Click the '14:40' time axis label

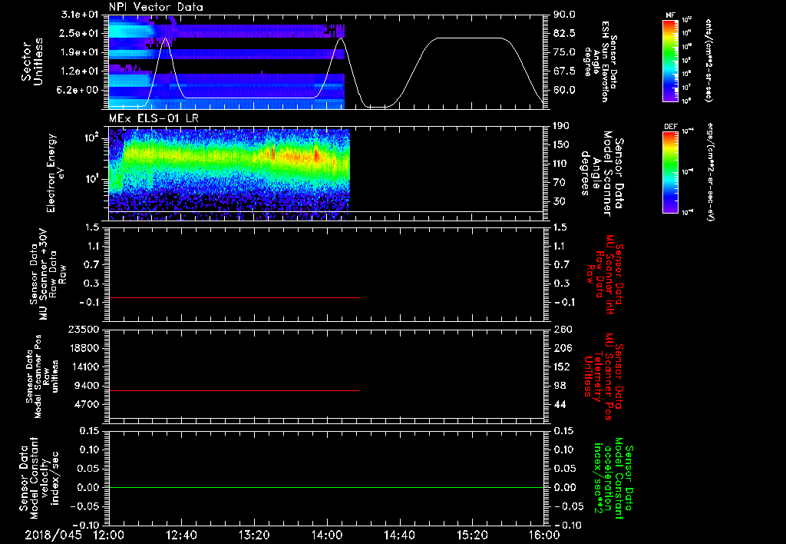tap(399, 535)
